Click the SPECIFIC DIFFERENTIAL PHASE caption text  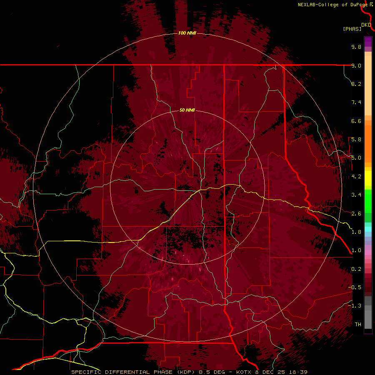click(122, 372)
